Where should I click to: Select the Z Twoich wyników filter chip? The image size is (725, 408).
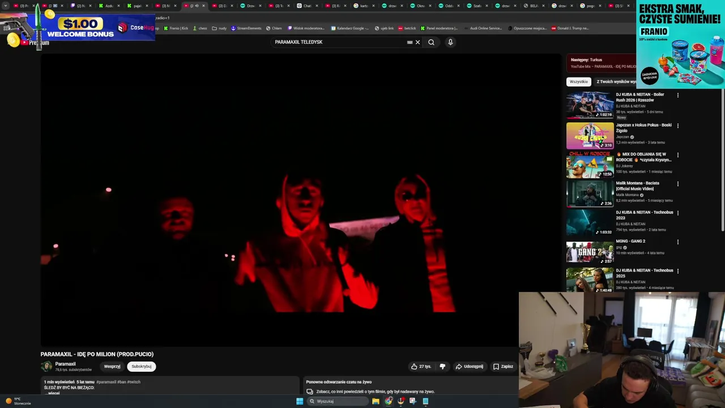tap(616, 82)
